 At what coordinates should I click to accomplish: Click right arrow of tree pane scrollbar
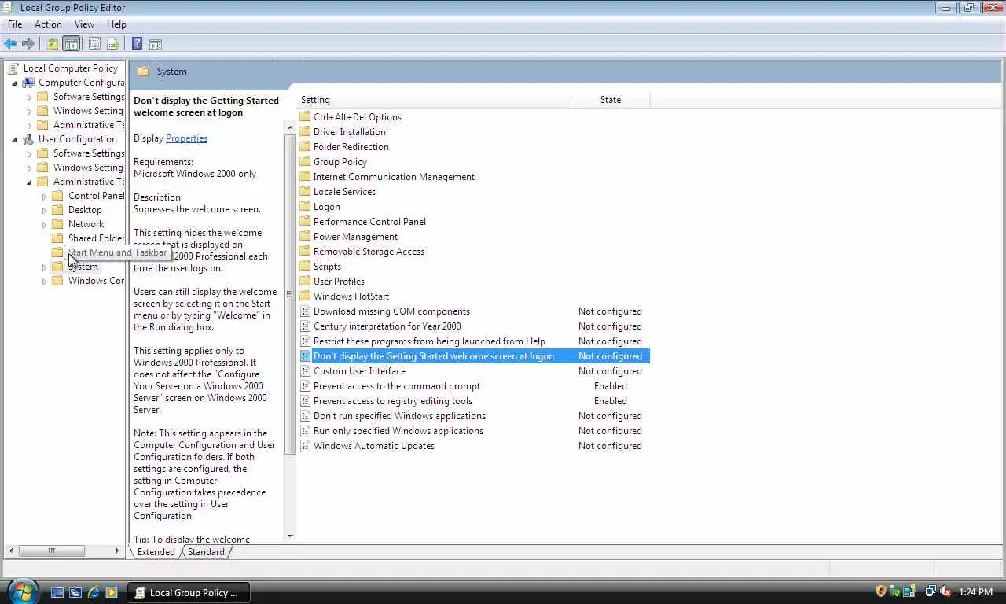[118, 551]
